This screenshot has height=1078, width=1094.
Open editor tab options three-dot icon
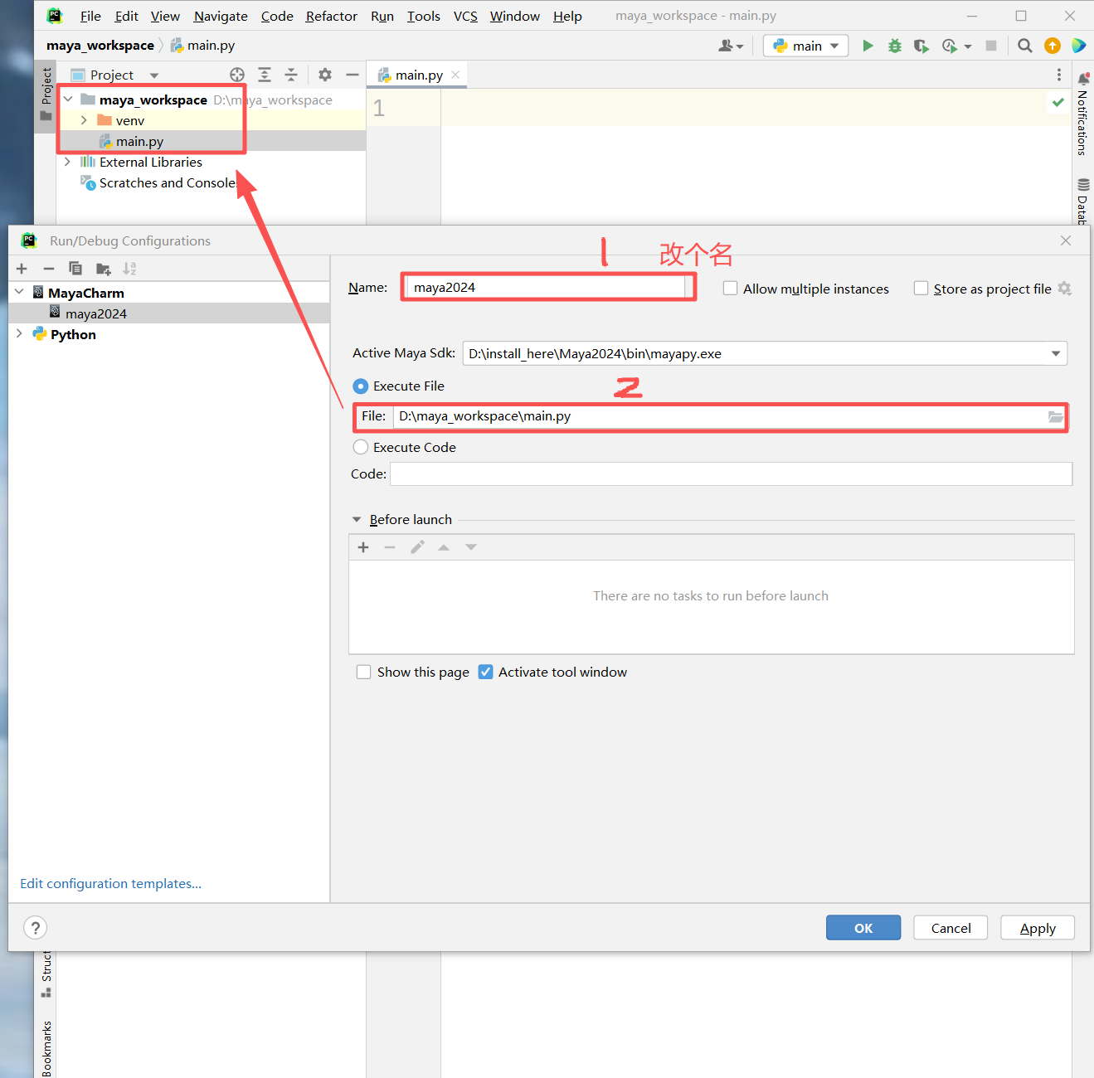click(1058, 75)
